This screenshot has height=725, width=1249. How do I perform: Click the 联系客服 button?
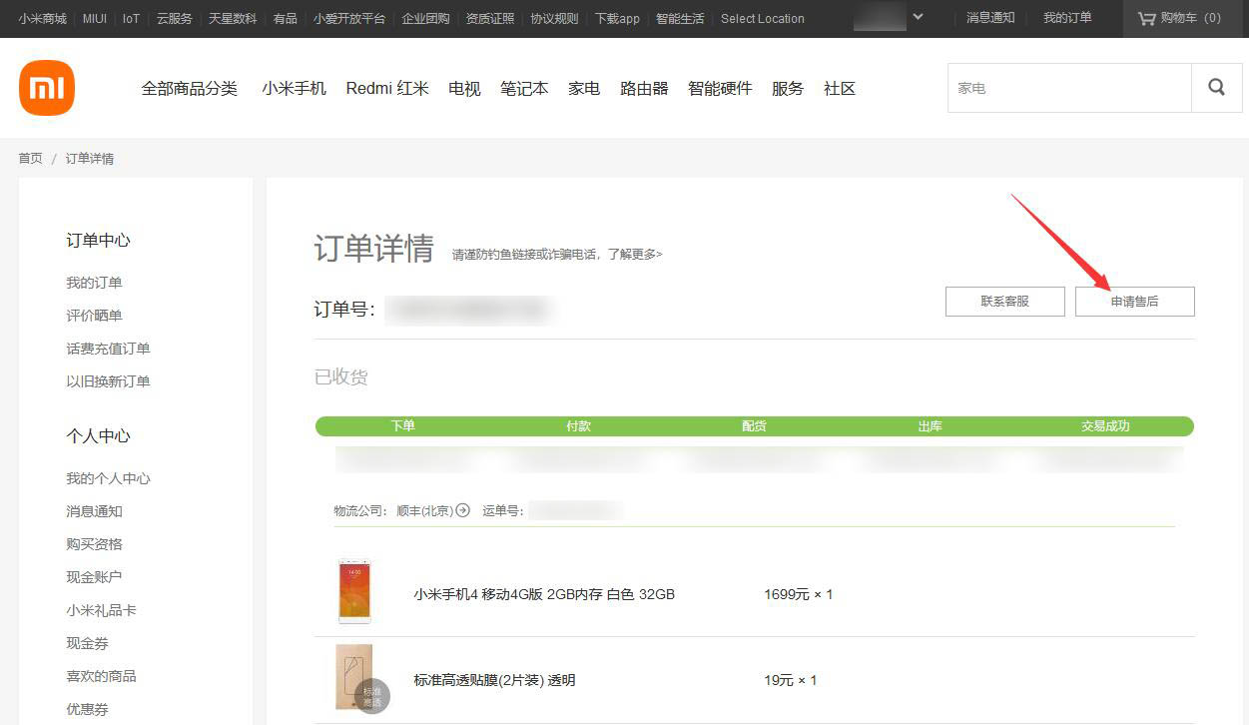click(1005, 302)
